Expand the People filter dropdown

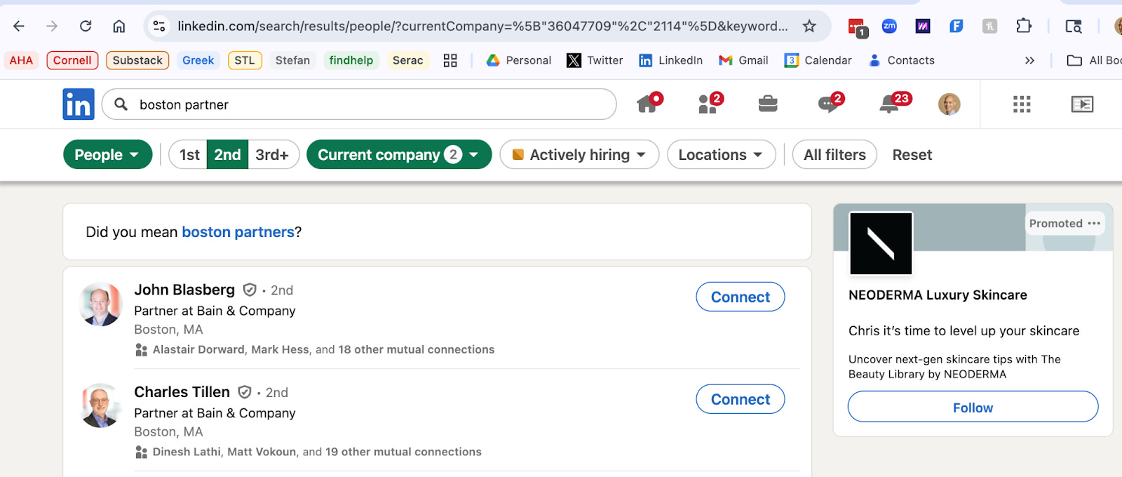point(107,155)
